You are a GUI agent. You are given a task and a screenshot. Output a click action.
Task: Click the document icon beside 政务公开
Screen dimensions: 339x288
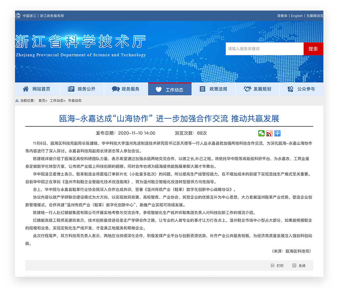point(71,89)
